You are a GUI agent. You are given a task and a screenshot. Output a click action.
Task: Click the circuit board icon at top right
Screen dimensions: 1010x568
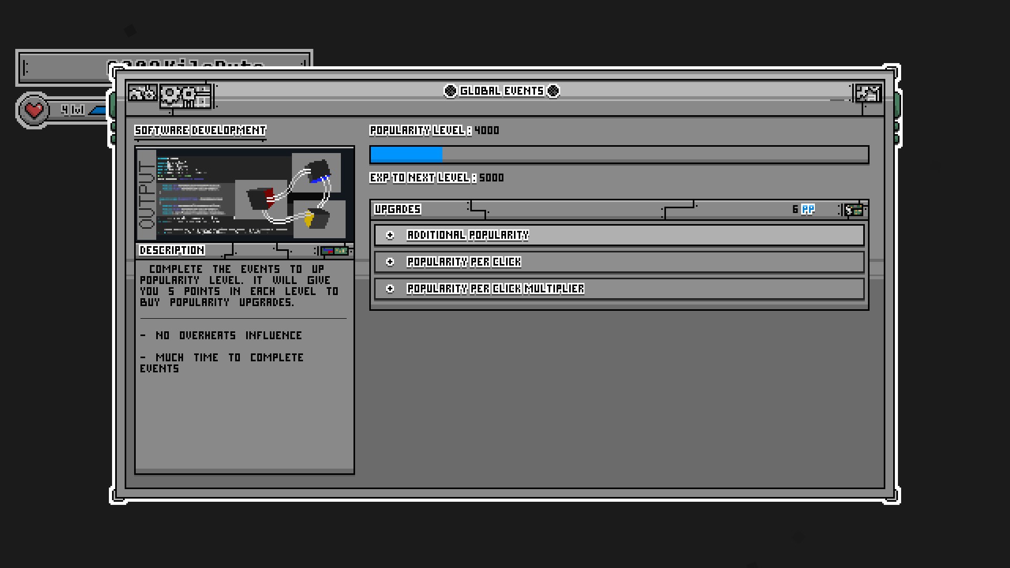[868, 92]
